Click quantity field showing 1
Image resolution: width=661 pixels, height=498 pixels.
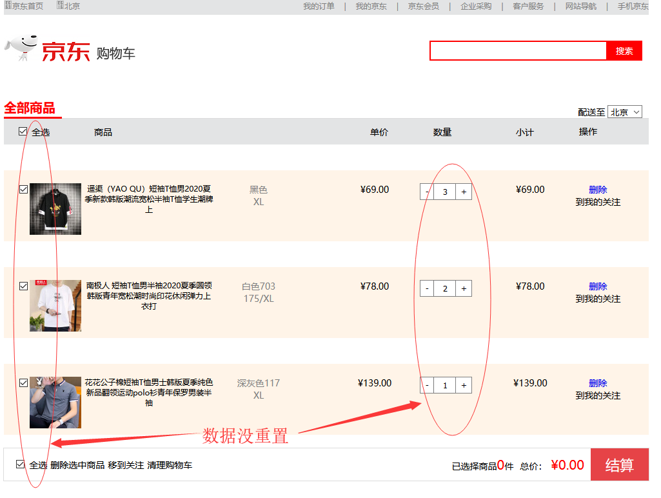445,385
